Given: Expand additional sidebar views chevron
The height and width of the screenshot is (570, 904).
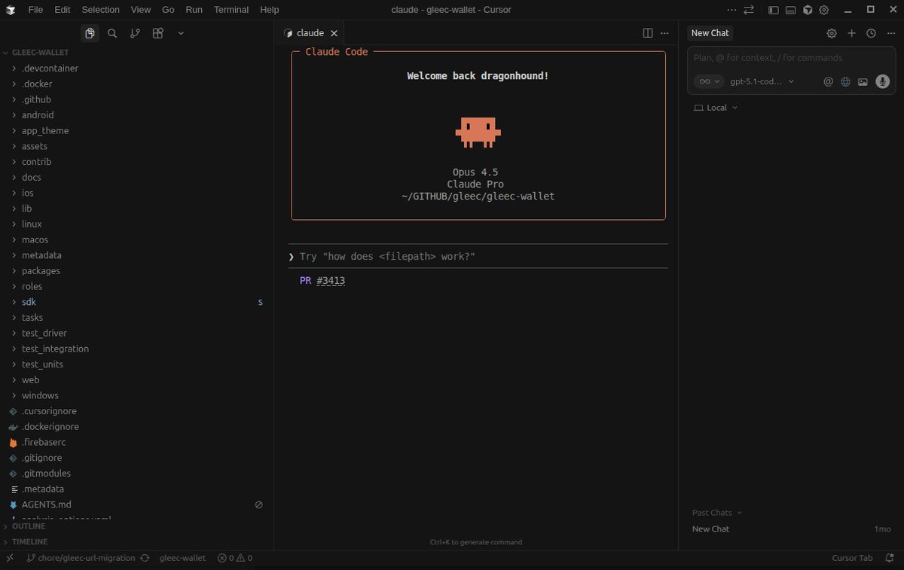Looking at the screenshot, I should 181,33.
